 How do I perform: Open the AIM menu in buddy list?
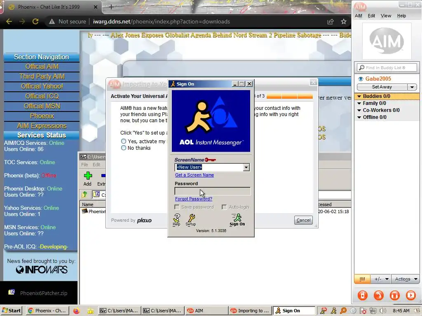tap(358, 16)
